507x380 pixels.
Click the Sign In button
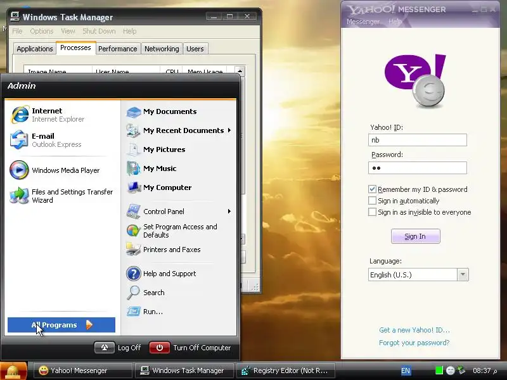(x=416, y=236)
